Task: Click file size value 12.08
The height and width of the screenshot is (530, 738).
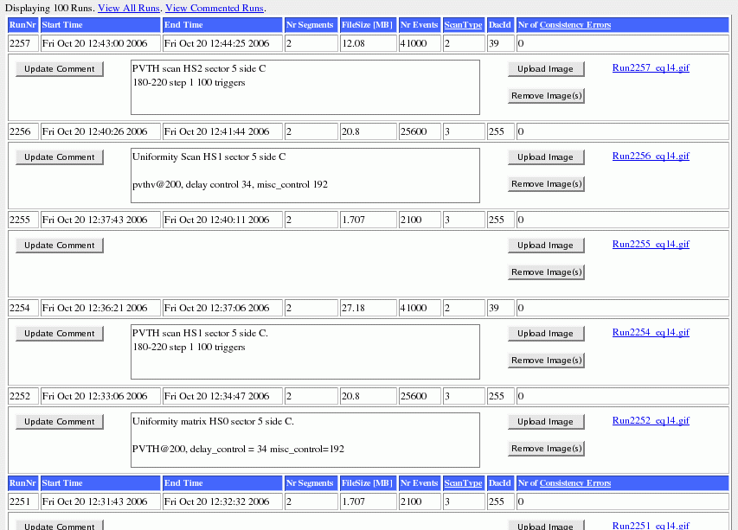Action: tap(369, 43)
